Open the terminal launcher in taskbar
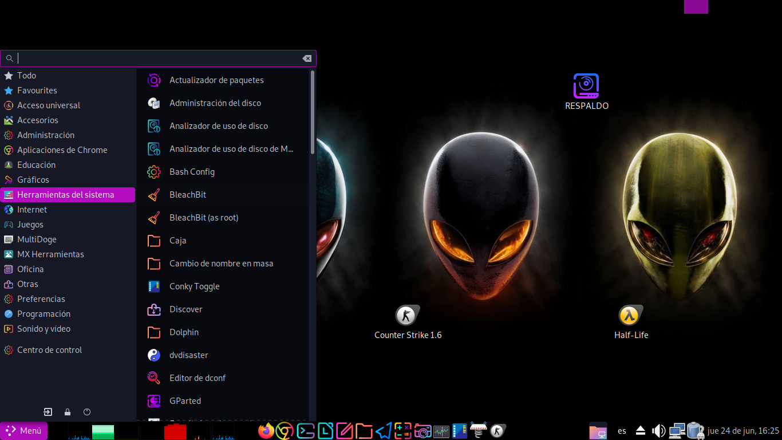This screenshot has width=782, height=440. click(305, 431)
